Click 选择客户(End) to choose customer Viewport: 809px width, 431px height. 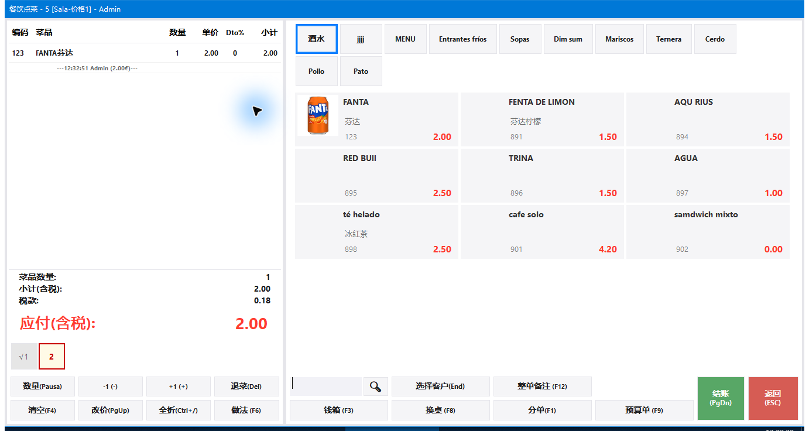pos(440,386)
